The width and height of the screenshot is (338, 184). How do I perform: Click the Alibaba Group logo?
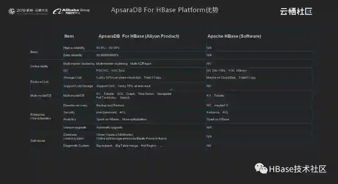(x=71, y=11)
